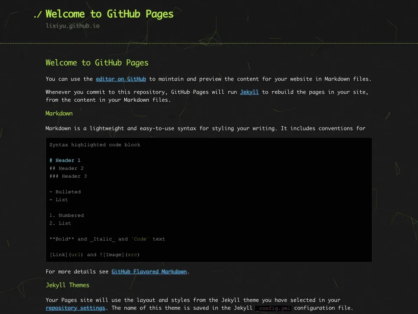The width and height of the screenshot is (418, 314).
Task: Click the green Markdown section heading
Action: [59, 114]
